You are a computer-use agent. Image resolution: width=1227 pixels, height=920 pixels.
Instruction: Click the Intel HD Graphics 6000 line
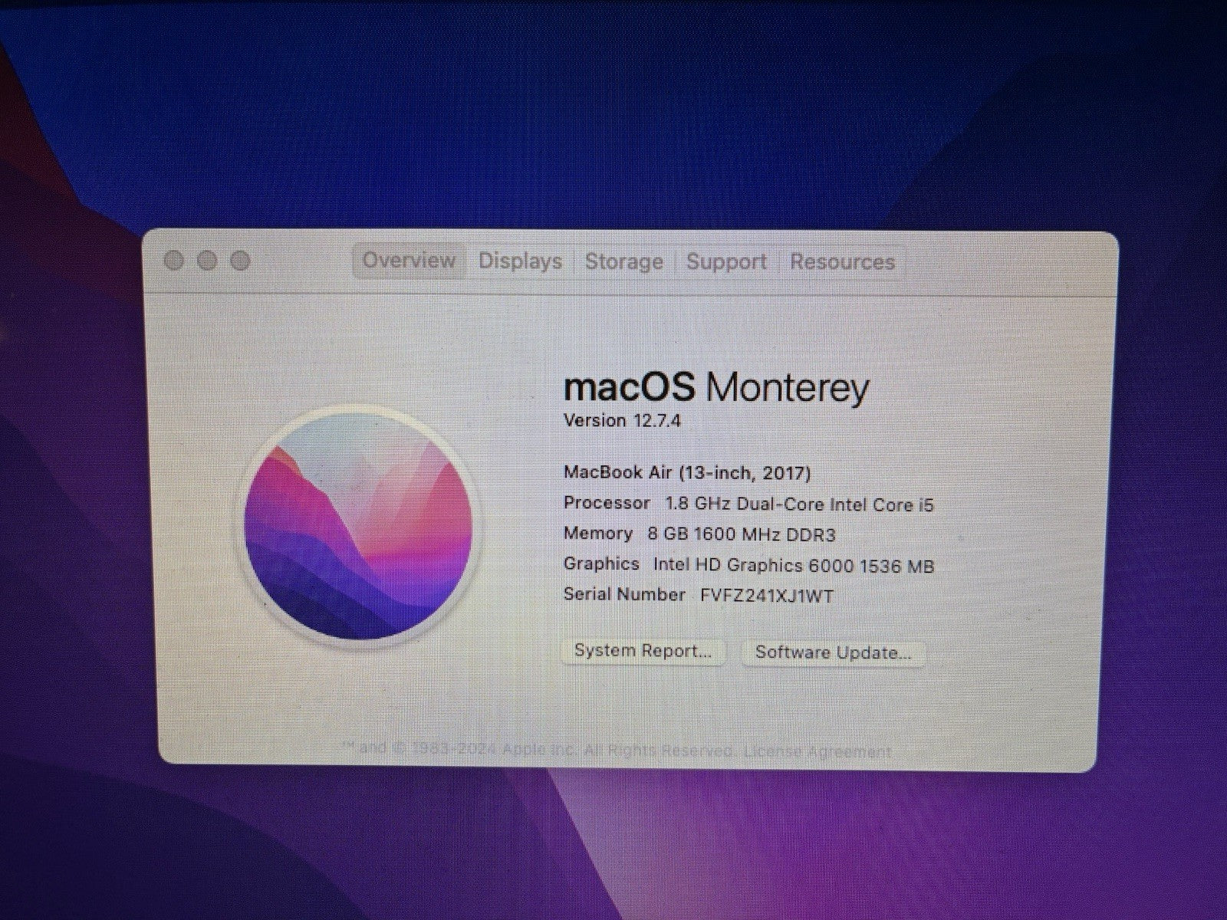(748, 565)
